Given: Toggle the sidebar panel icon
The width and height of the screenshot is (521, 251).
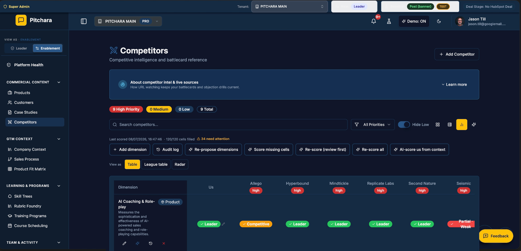Looking at the screenshot, I should click(84, 21).
